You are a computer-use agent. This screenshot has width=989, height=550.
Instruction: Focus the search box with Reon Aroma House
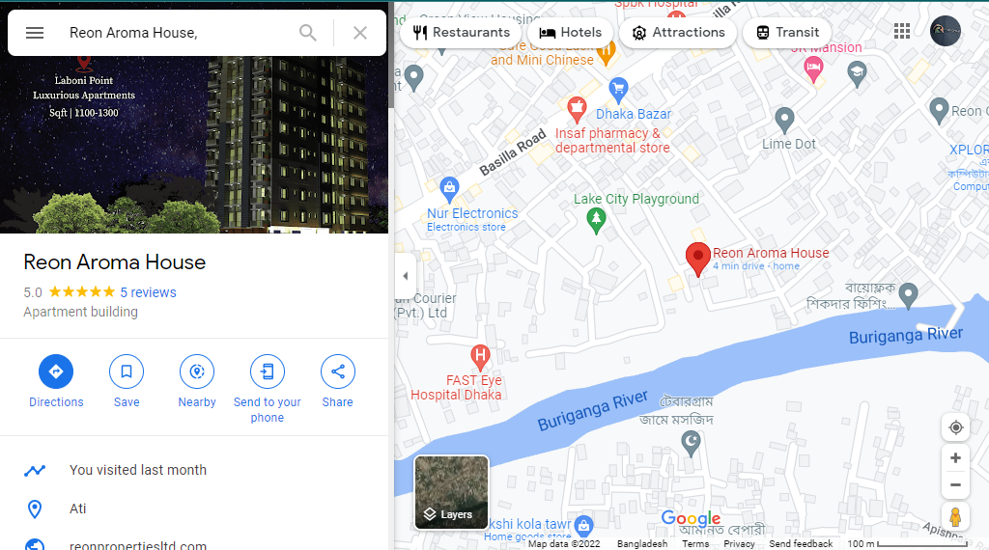click(177, 33)
